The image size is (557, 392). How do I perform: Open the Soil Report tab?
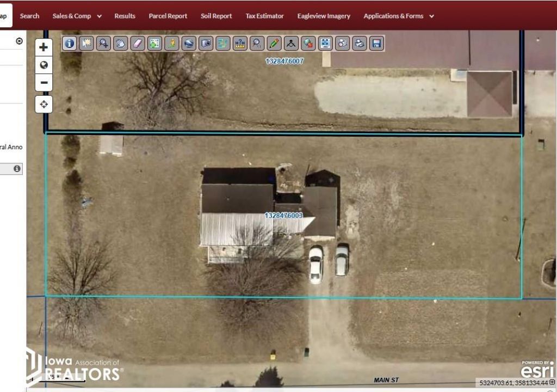point(216,16)
